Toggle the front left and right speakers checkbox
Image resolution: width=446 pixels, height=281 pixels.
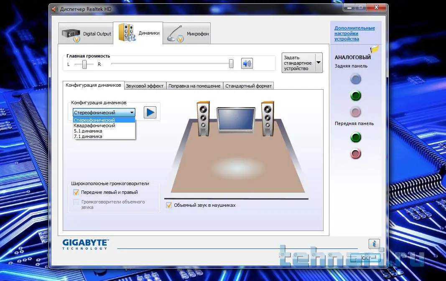point(76,192)
